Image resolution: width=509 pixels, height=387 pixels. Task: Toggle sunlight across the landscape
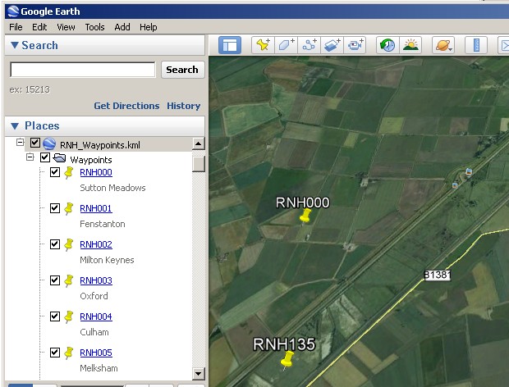coord(410,45)
